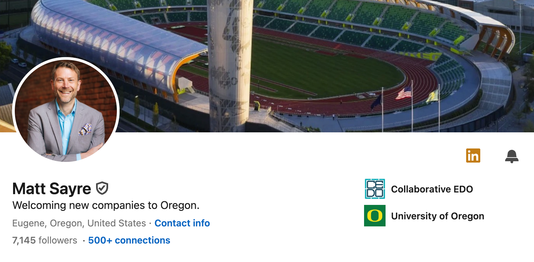
Task: Click the yellow-green Oregon flag in the banner
Action: pyautogui.click(x=432, y=96)
